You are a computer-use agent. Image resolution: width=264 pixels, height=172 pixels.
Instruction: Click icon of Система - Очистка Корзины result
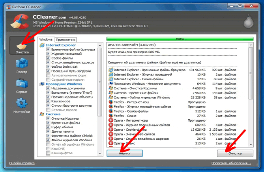tap(111, 88)
